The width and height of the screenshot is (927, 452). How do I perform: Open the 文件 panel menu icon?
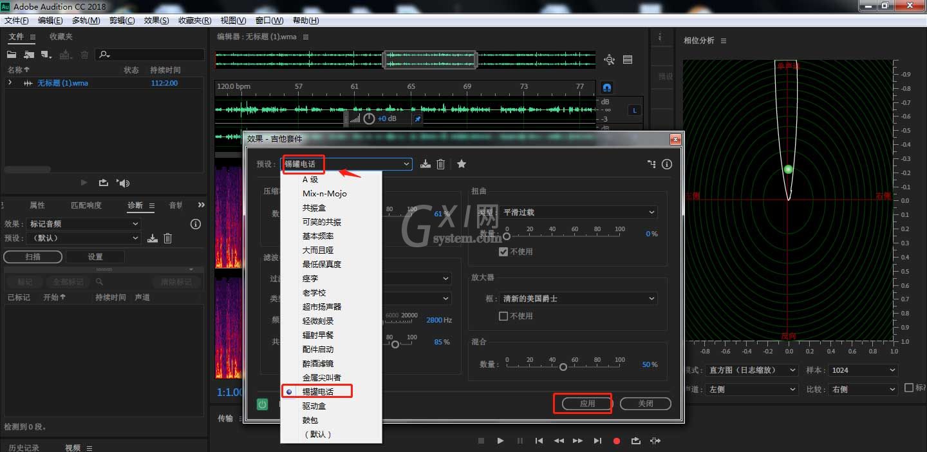pyautogui.click(x=33, y=37)
